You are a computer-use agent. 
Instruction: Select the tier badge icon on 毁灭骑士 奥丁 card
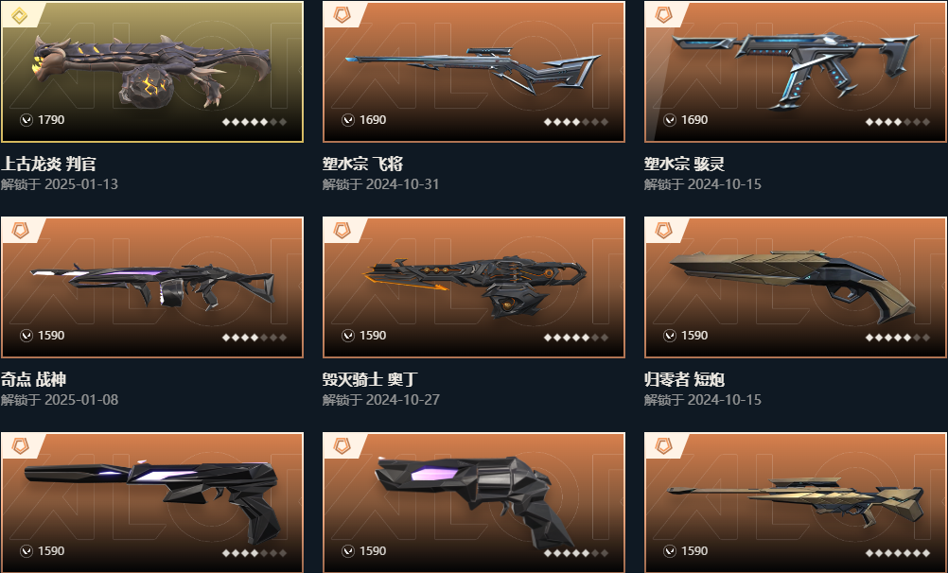[342, 231]
